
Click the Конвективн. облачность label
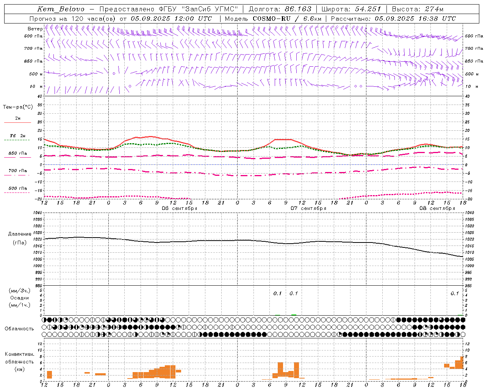[x=19, y=358]
